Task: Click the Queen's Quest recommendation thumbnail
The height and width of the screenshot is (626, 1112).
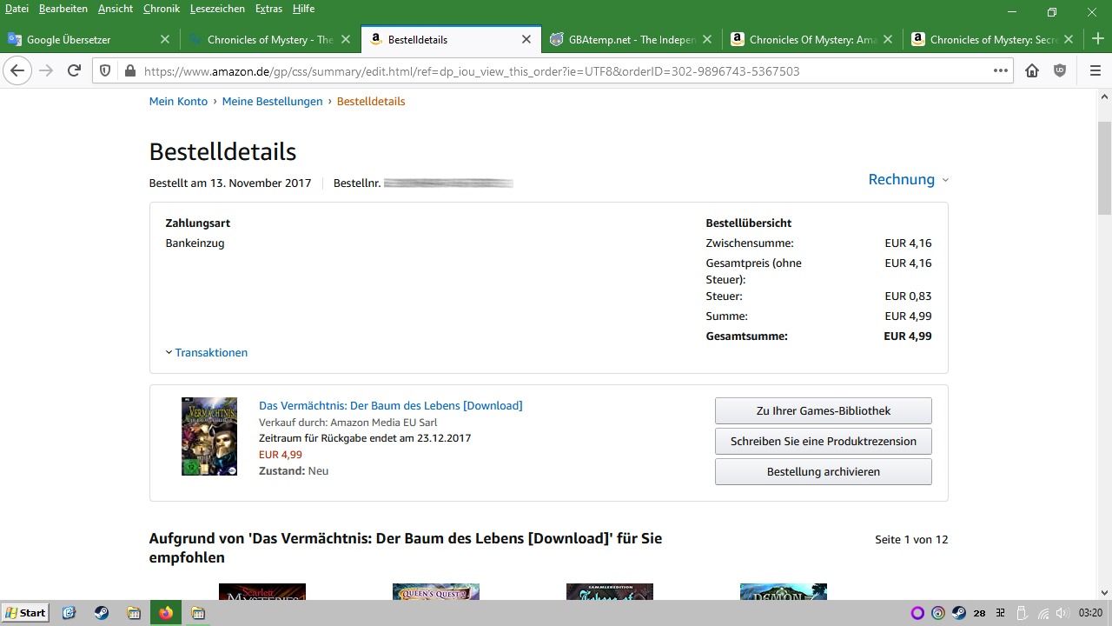Action: (435, 592)
